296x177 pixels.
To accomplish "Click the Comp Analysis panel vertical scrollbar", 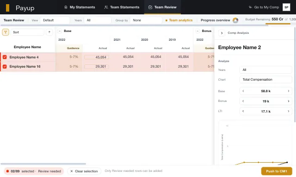I will (295, 75).
